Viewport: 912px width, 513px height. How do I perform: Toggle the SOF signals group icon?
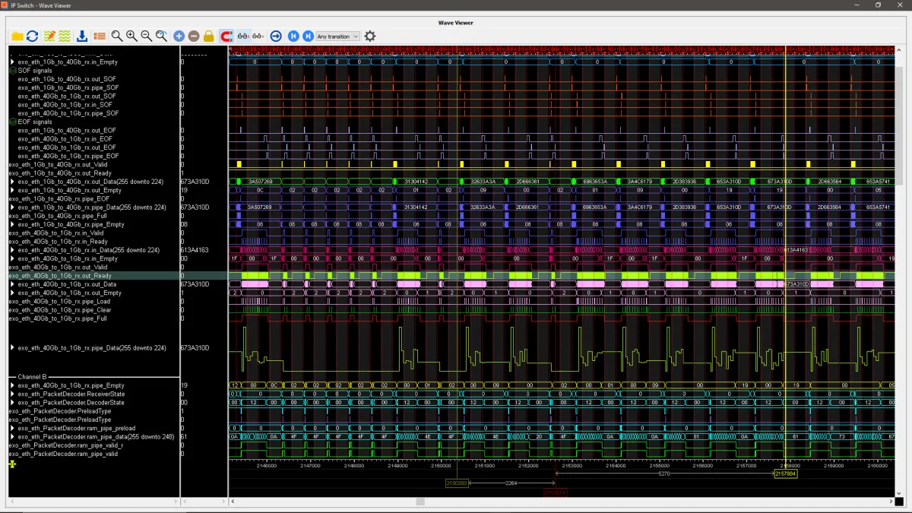(12, 71)
